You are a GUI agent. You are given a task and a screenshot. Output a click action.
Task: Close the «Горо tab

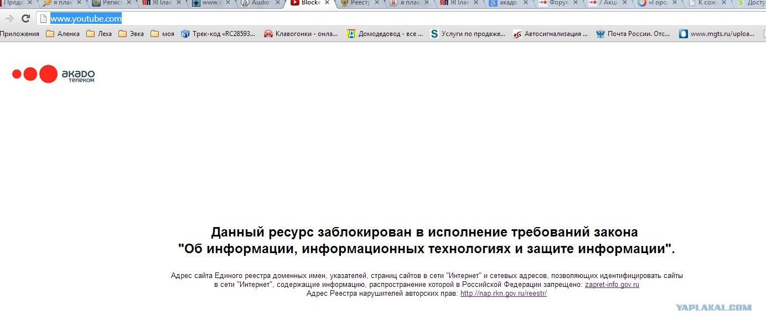[675, 3]
